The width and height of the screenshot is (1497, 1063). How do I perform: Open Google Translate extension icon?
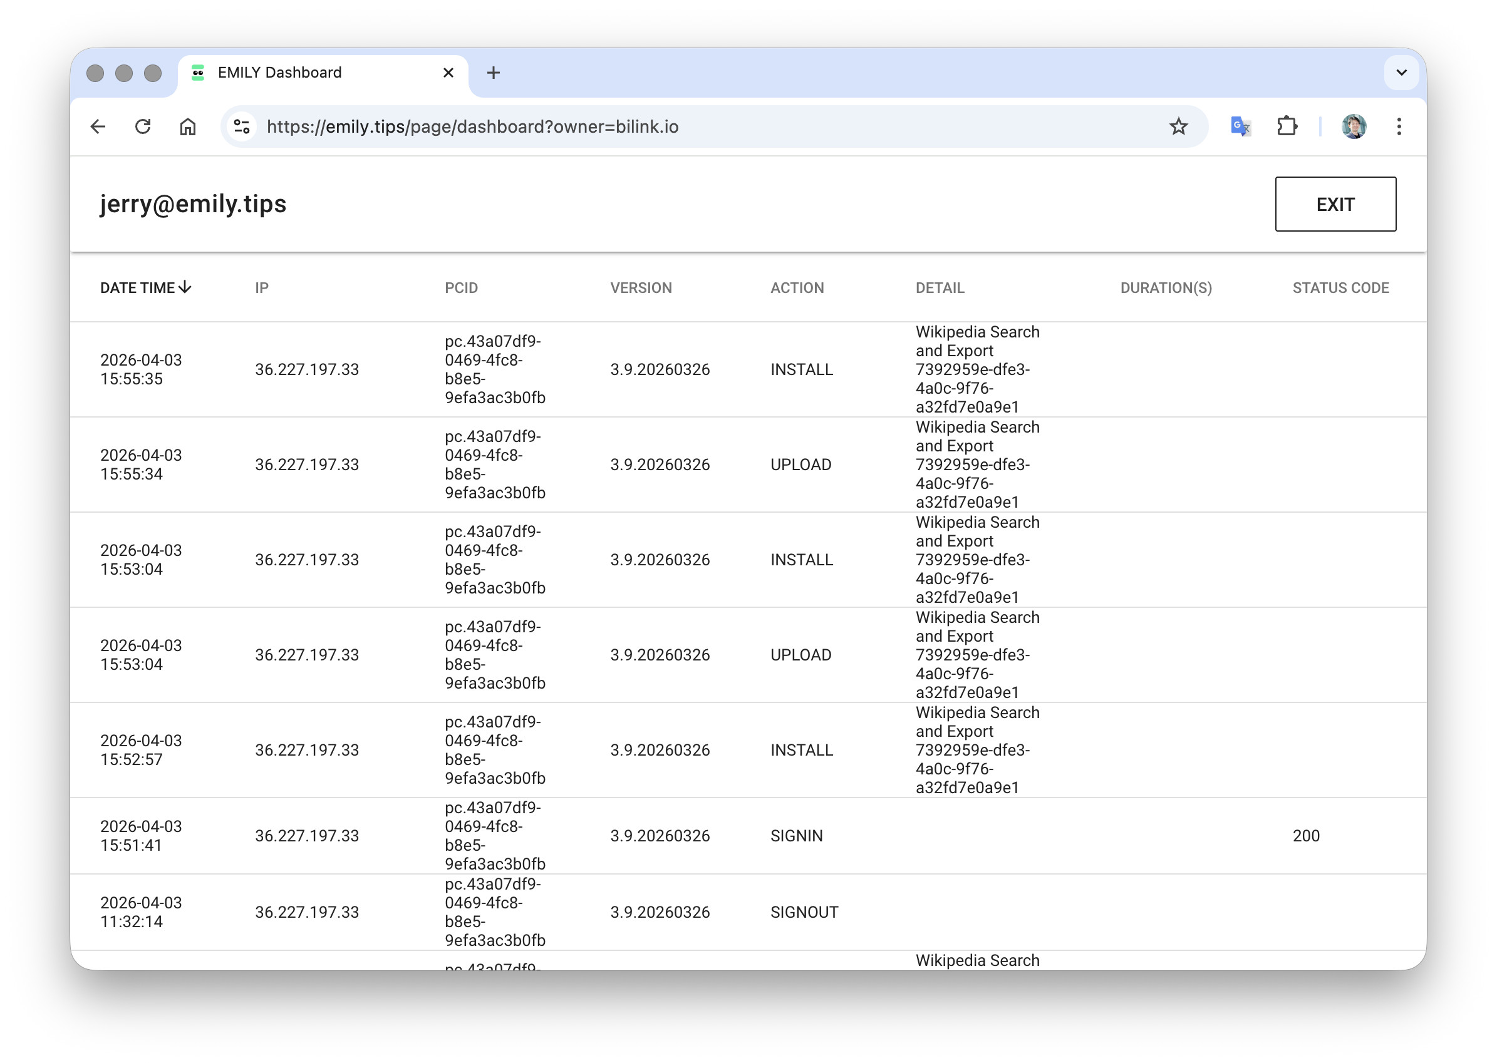pyautogui.click(x=1240, y=126)
